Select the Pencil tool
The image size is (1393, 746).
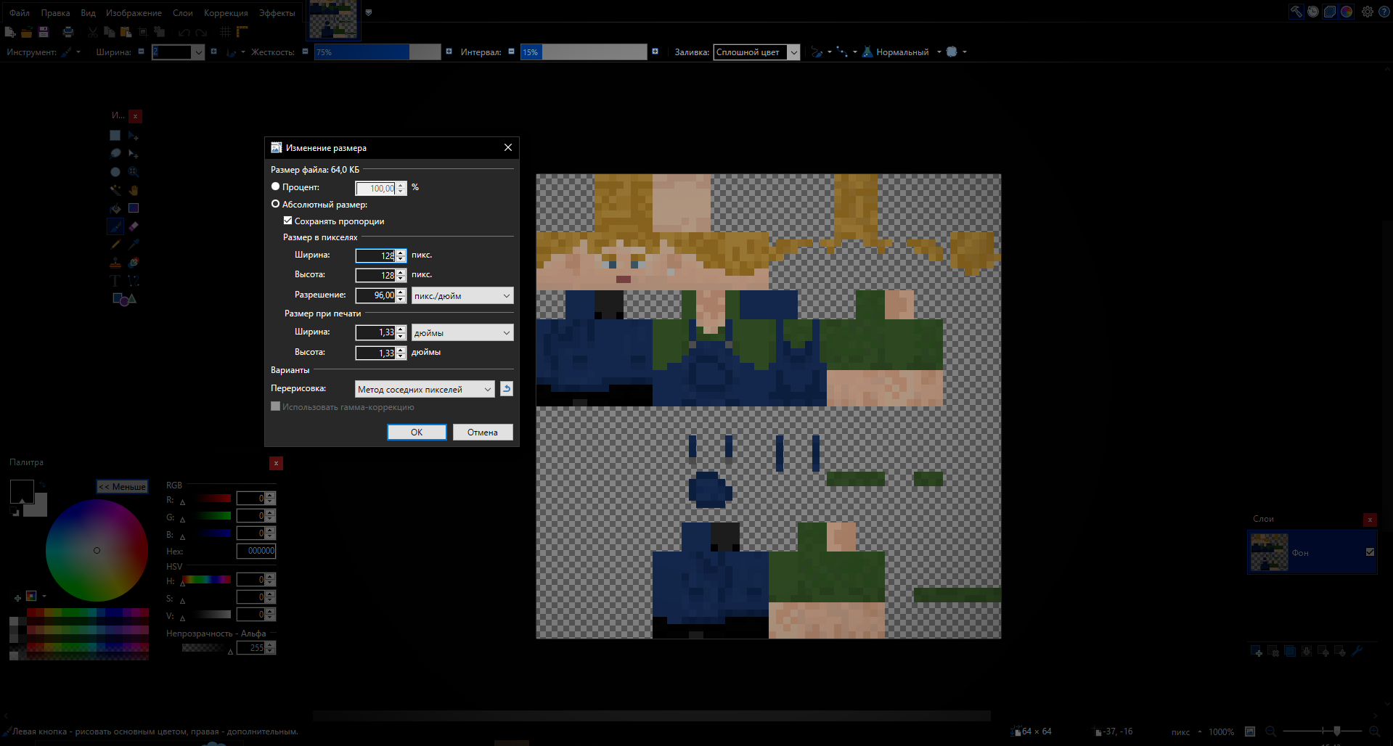click(x=115, y=245)
